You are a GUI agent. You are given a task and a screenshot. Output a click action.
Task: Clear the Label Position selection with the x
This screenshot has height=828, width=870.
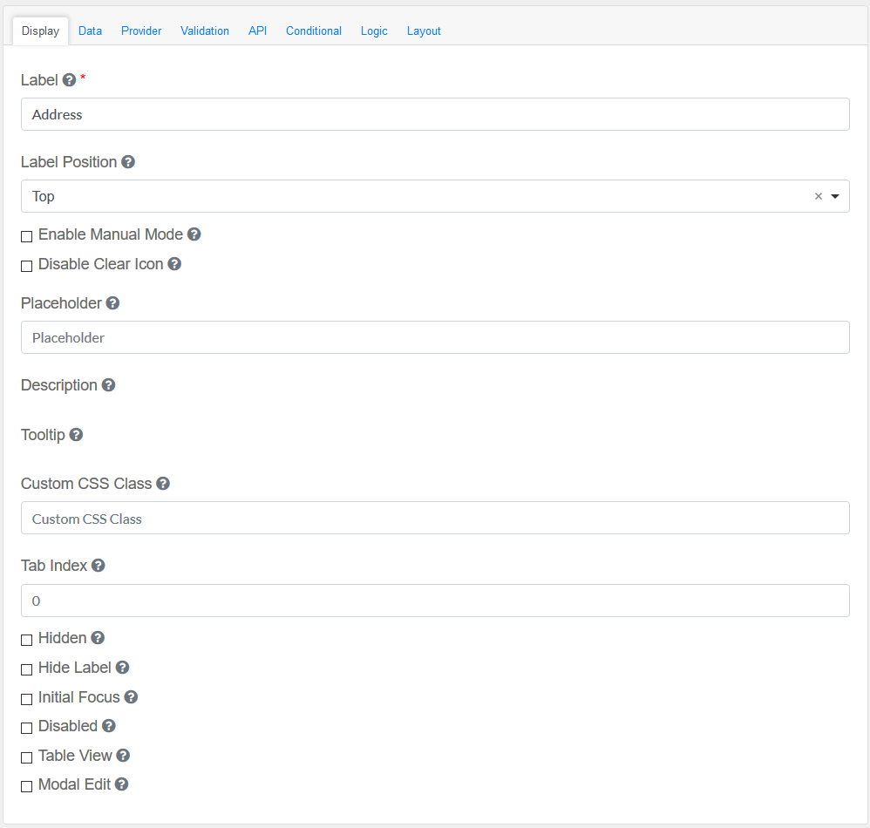click(x=818, y=197)
